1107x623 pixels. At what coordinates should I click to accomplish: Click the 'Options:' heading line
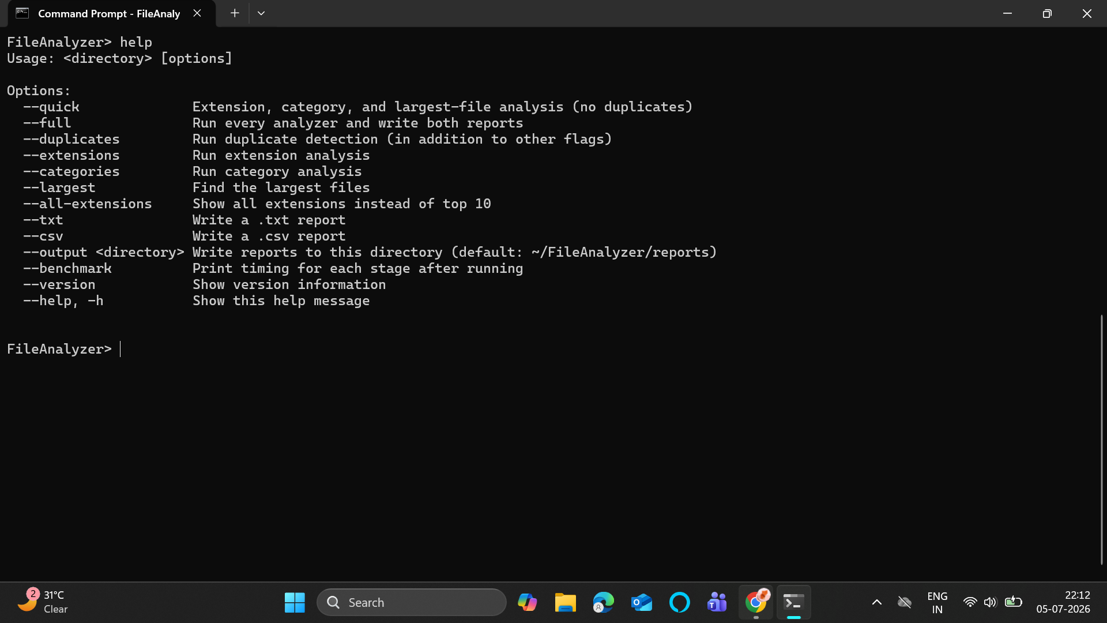[39, 91]
